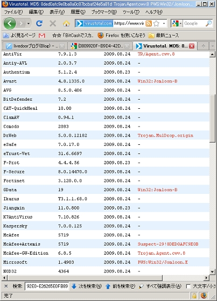Close the Virustotal tab with red X
The height and width of the screenshot is (301, 217).
[x=192, y=46]
